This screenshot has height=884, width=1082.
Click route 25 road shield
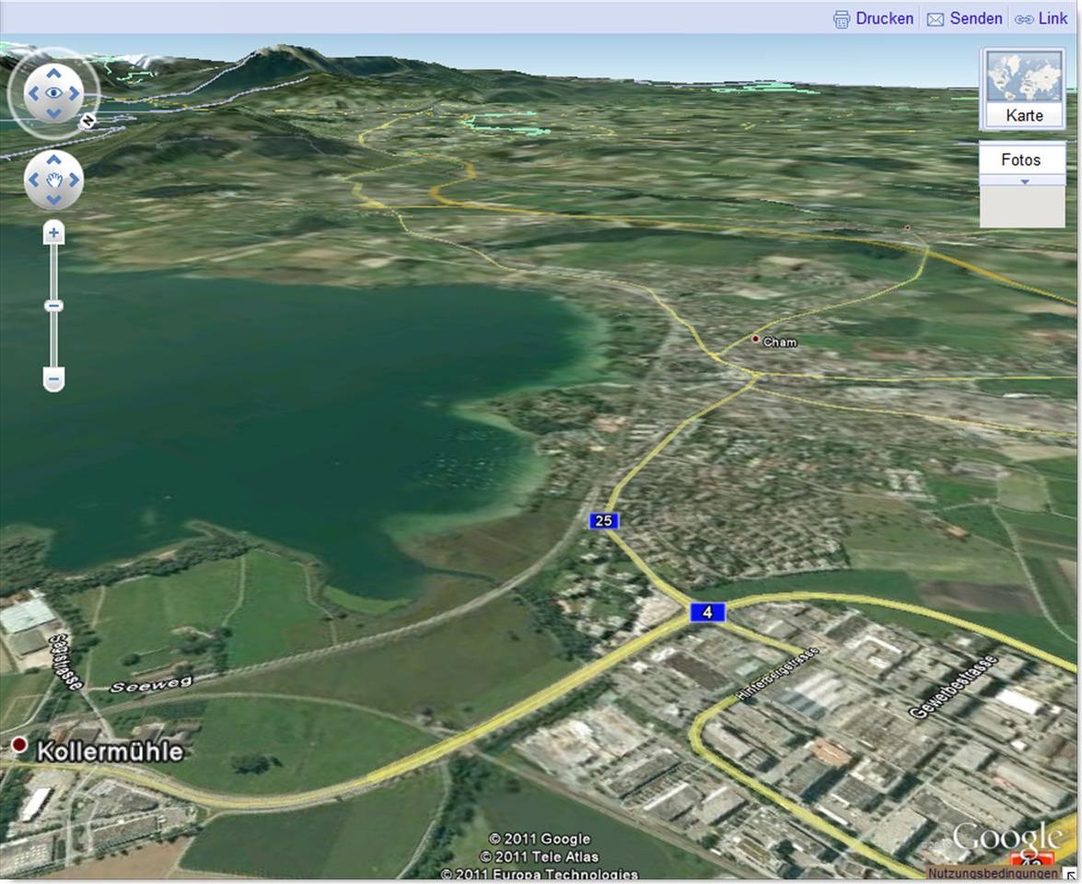click(x=604, y=521)
